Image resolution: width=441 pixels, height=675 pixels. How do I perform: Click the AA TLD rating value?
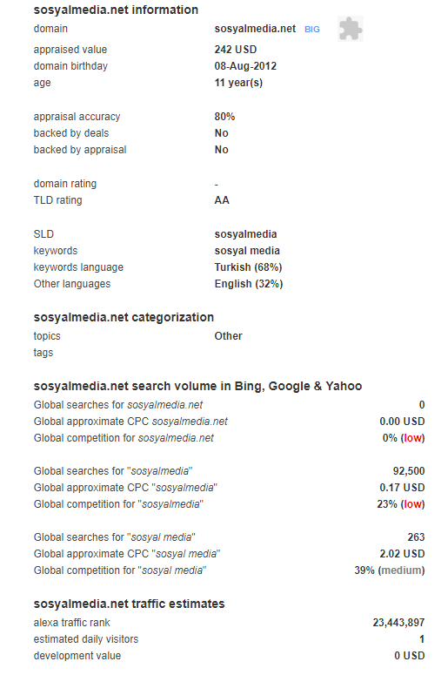tap(222, 200)
